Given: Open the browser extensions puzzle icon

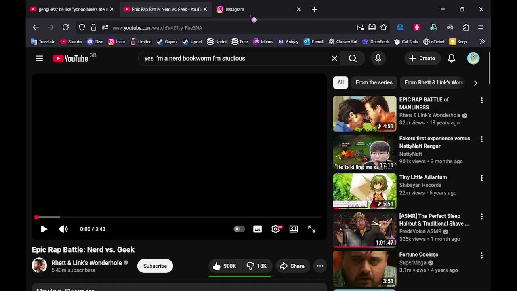Looking at the screenshot, I should pos(466,27).
